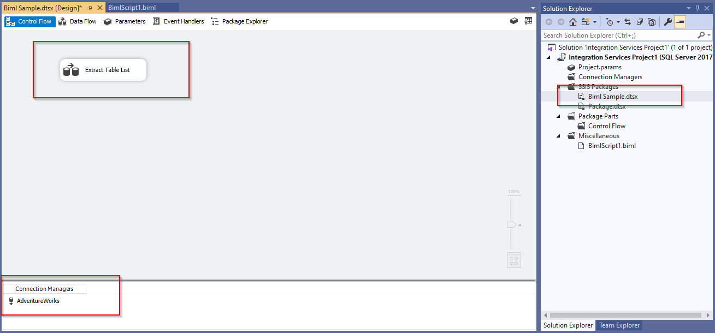Collapse the Miscellaneous folder

coord(558,136)
